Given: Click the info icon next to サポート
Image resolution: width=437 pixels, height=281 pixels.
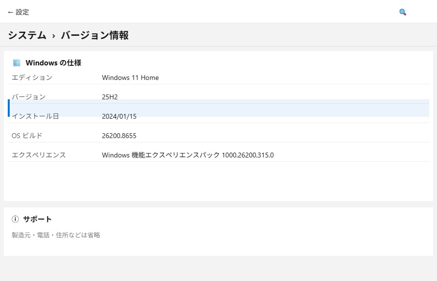Looking at the screenshot, I should 15,219.
